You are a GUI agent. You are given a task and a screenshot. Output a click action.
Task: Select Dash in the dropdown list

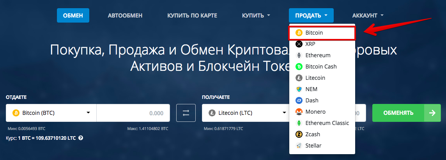pos(322,100)
